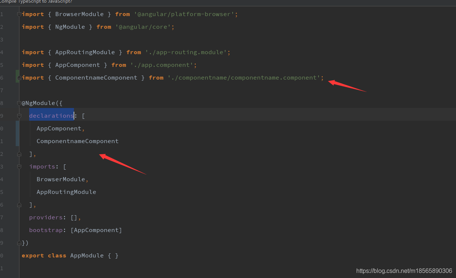Click AppRoutingModule in its import statement

point(85,52)
